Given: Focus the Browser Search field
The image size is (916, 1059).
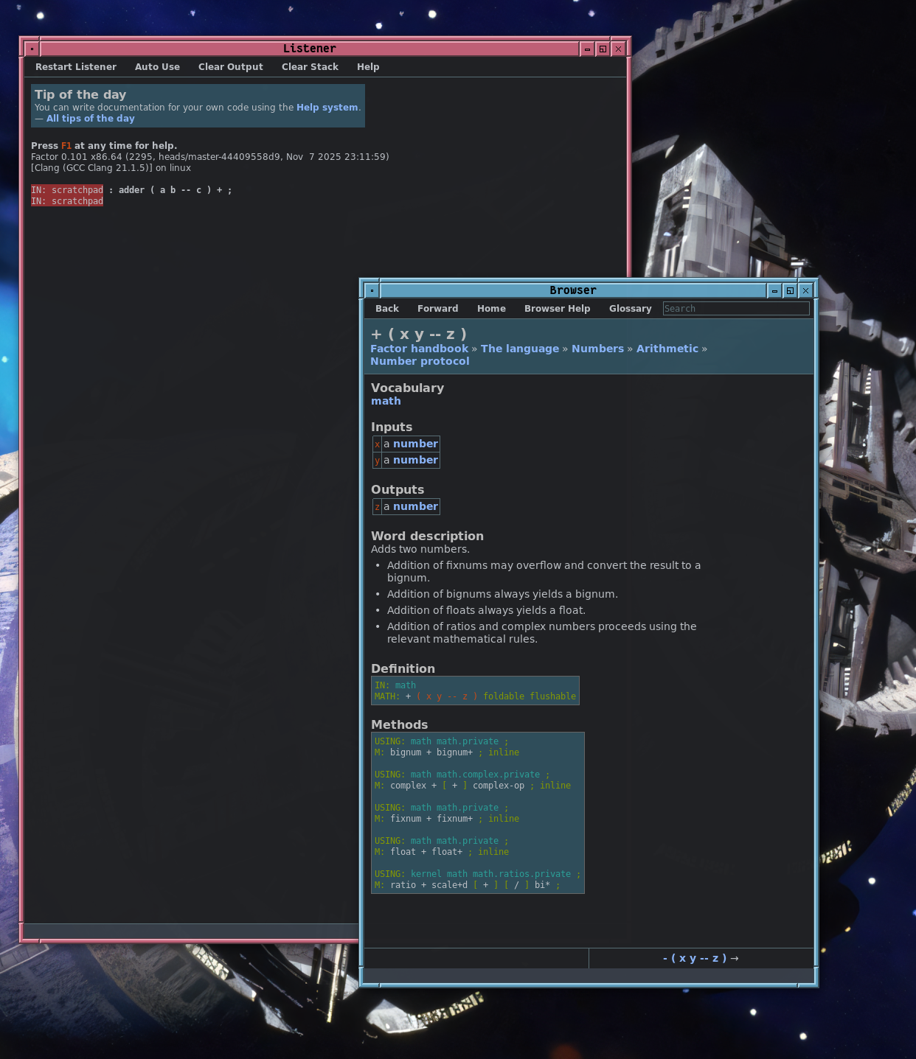Looking at the screenshot, I should (x=735, y=309).
